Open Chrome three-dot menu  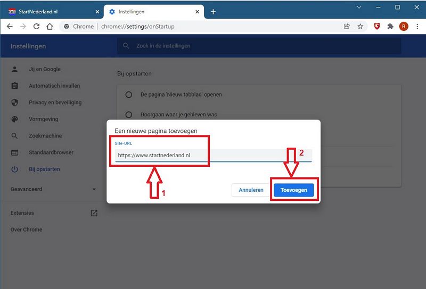[417, 27]
